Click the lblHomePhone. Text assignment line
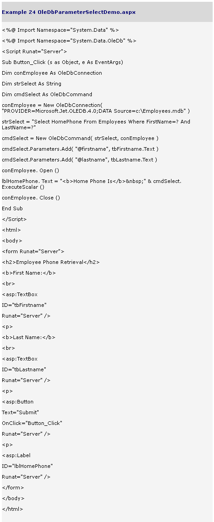214x522 pixels. pyautogui.click(x=92, y=184)
